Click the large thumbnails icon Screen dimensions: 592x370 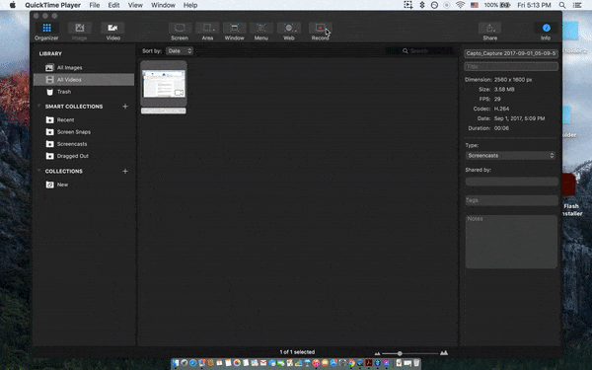click(444, 353)
